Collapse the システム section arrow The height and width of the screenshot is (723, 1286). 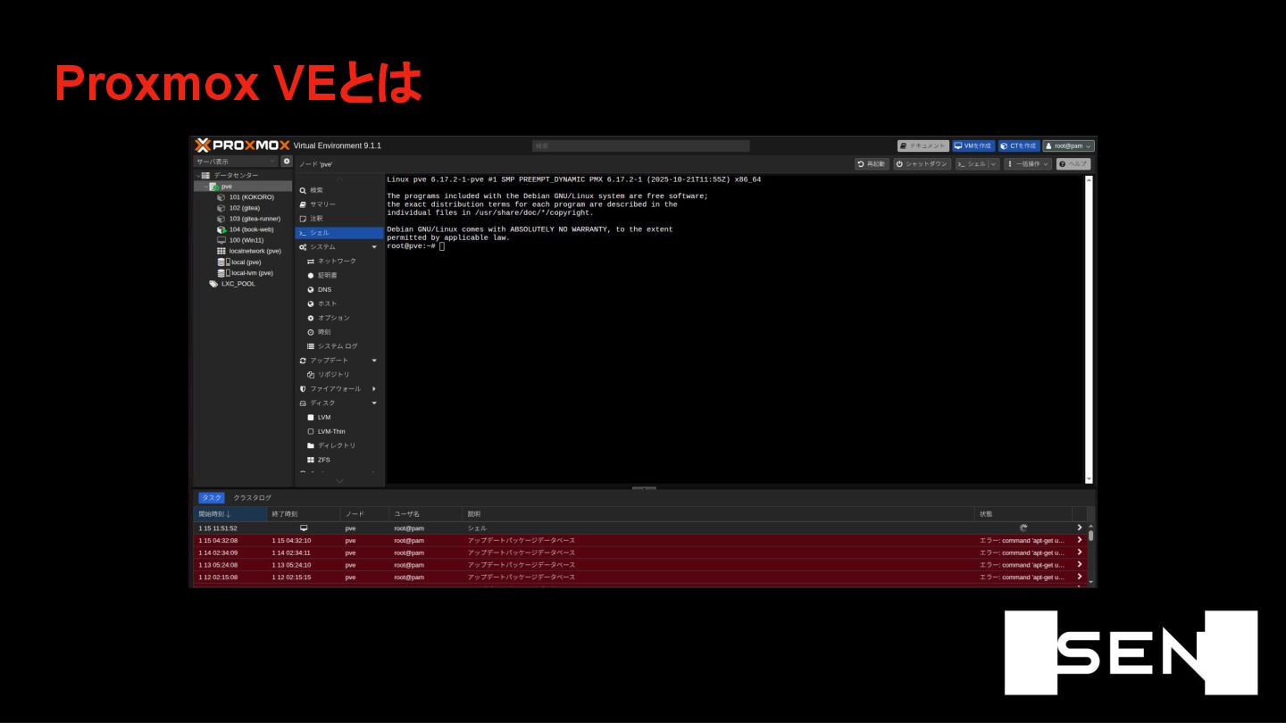click(x=374, y=247)
